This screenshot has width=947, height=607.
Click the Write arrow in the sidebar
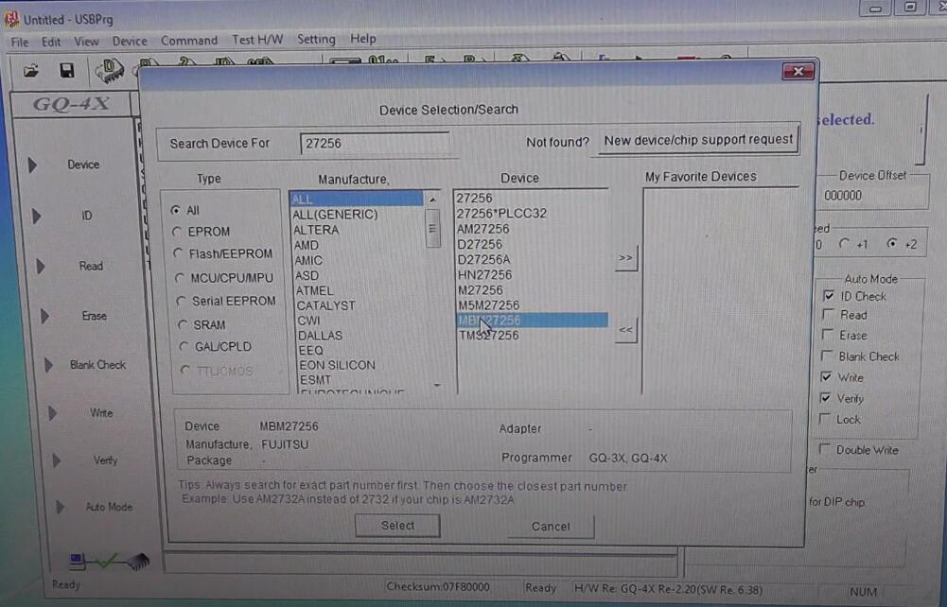click(x=52, y=413)
